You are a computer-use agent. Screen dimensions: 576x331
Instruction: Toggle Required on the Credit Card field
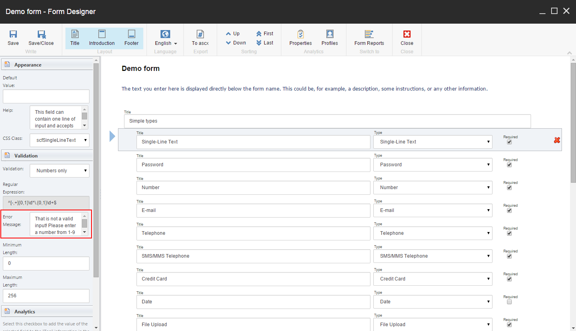coord(509,279)
